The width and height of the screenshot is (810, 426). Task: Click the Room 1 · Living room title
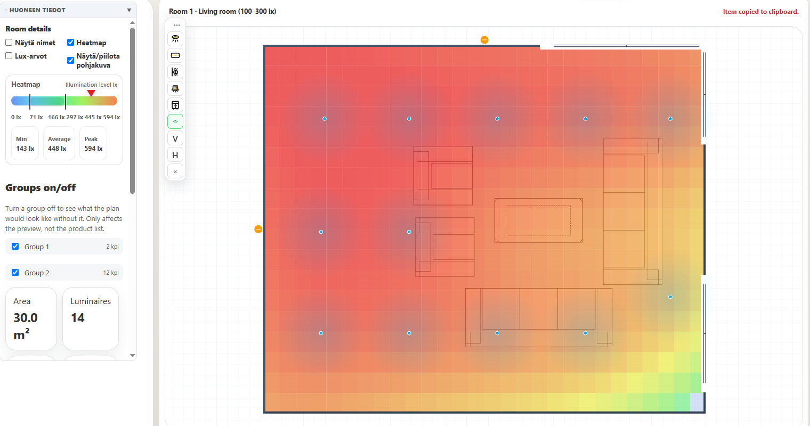[x=223, y=11]
